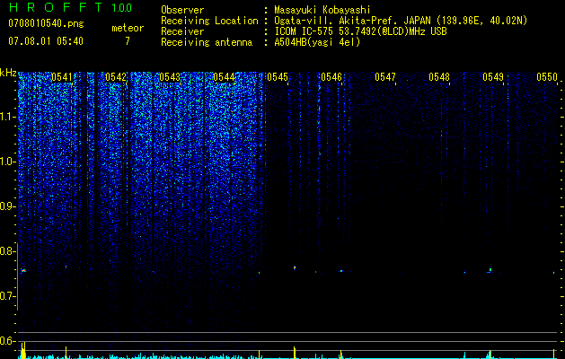Click the 0548 time marker
Screen dimensions: 565x359
[x=439, y=77]
